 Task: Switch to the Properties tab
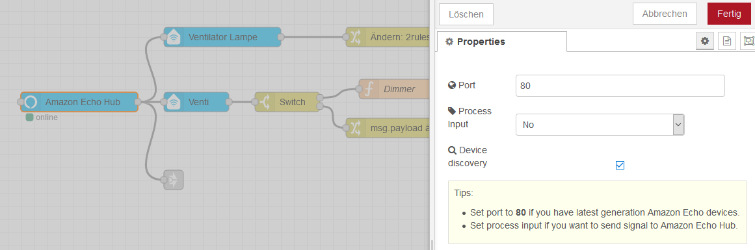[501, 42]
